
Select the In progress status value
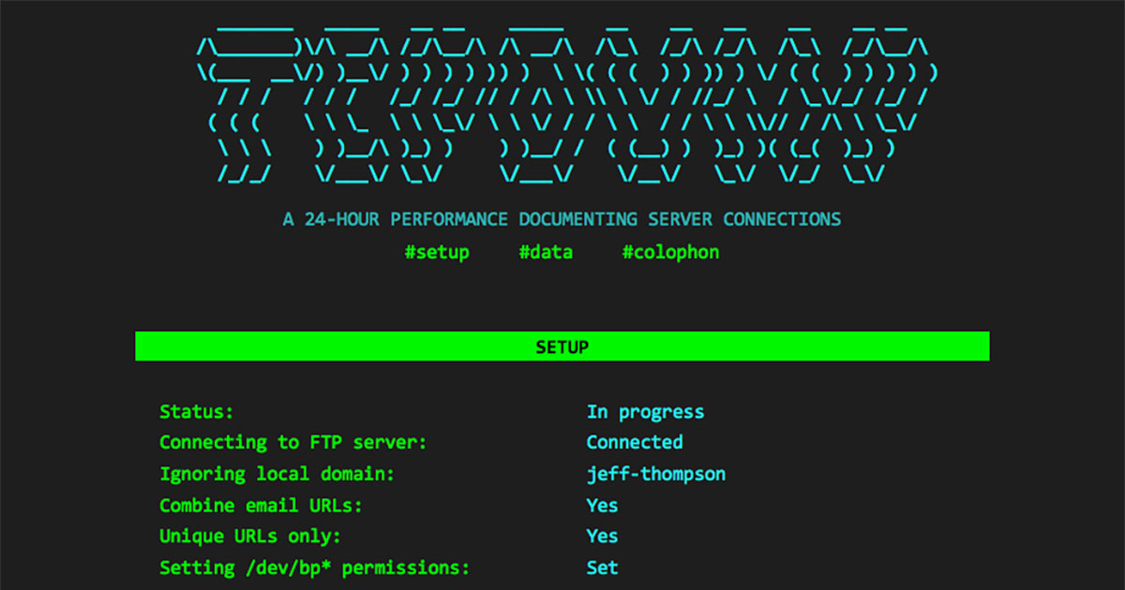click(644, 411)
